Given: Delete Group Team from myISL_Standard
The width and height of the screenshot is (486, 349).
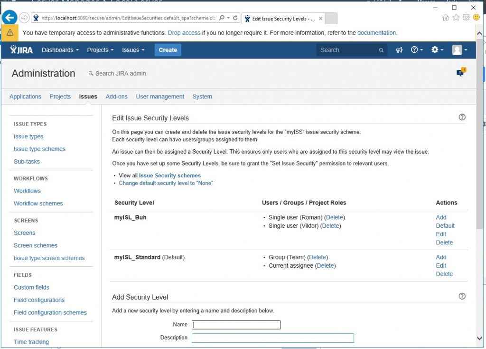Looking at the screenshot, I should click(x=318, y=257).
